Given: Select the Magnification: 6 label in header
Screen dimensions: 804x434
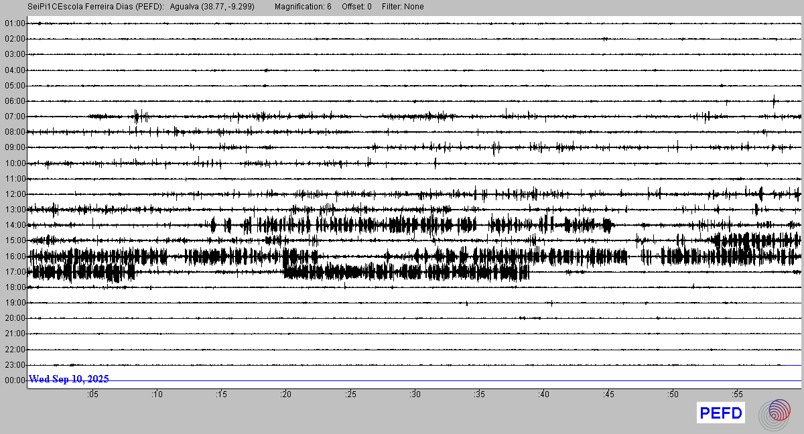Looking at the screenshot, I should [x=303, y=7].
